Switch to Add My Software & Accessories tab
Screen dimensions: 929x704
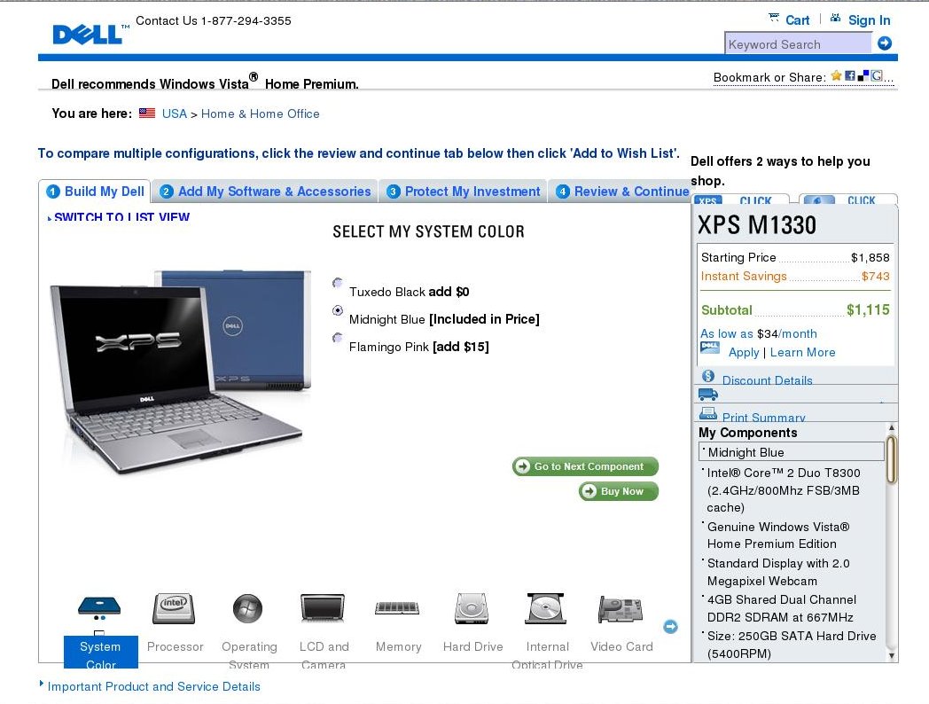click(265, 192)
